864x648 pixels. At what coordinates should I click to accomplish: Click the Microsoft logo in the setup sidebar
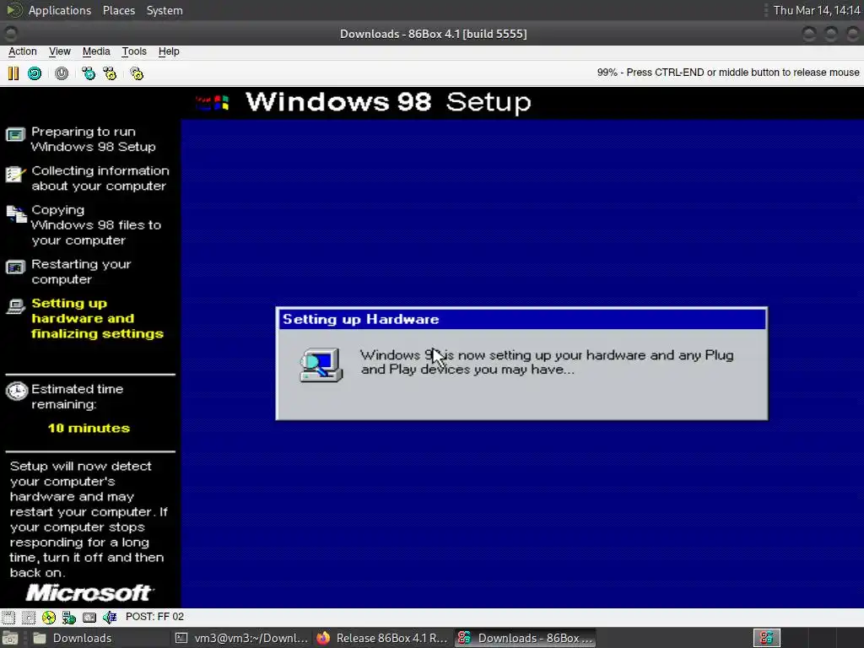tap(89, 593)
